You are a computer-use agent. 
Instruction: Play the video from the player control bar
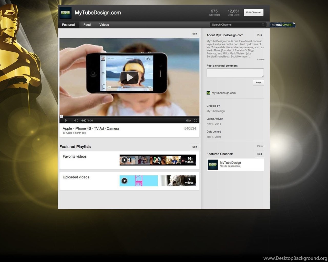[x=66, y=121]
